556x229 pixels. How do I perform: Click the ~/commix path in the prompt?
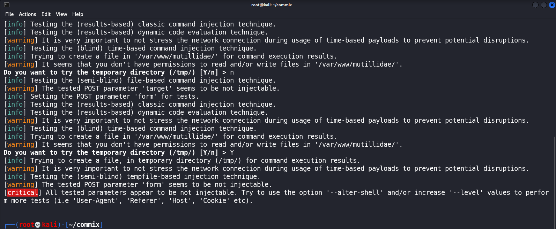[84, 224]
